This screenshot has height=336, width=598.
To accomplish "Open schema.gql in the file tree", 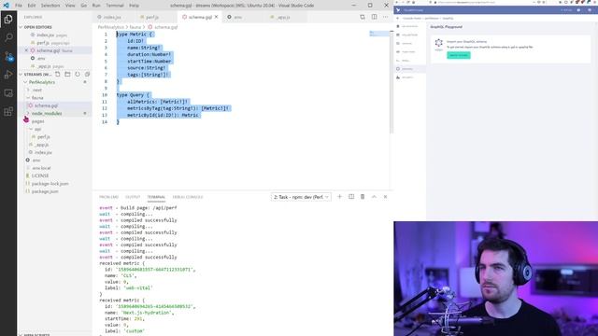I will coord(46,105).
